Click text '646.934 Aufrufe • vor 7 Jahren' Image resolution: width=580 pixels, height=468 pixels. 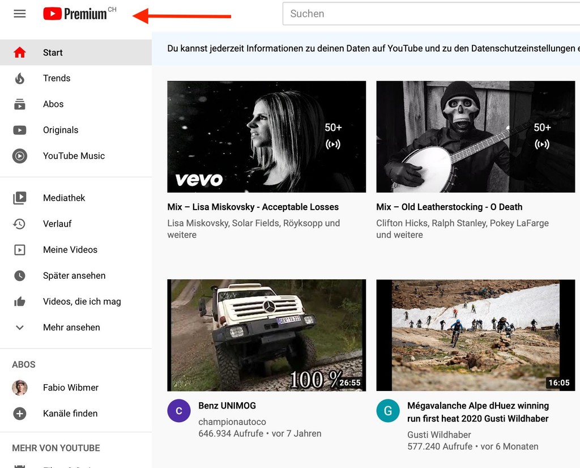tap(259, 433)
